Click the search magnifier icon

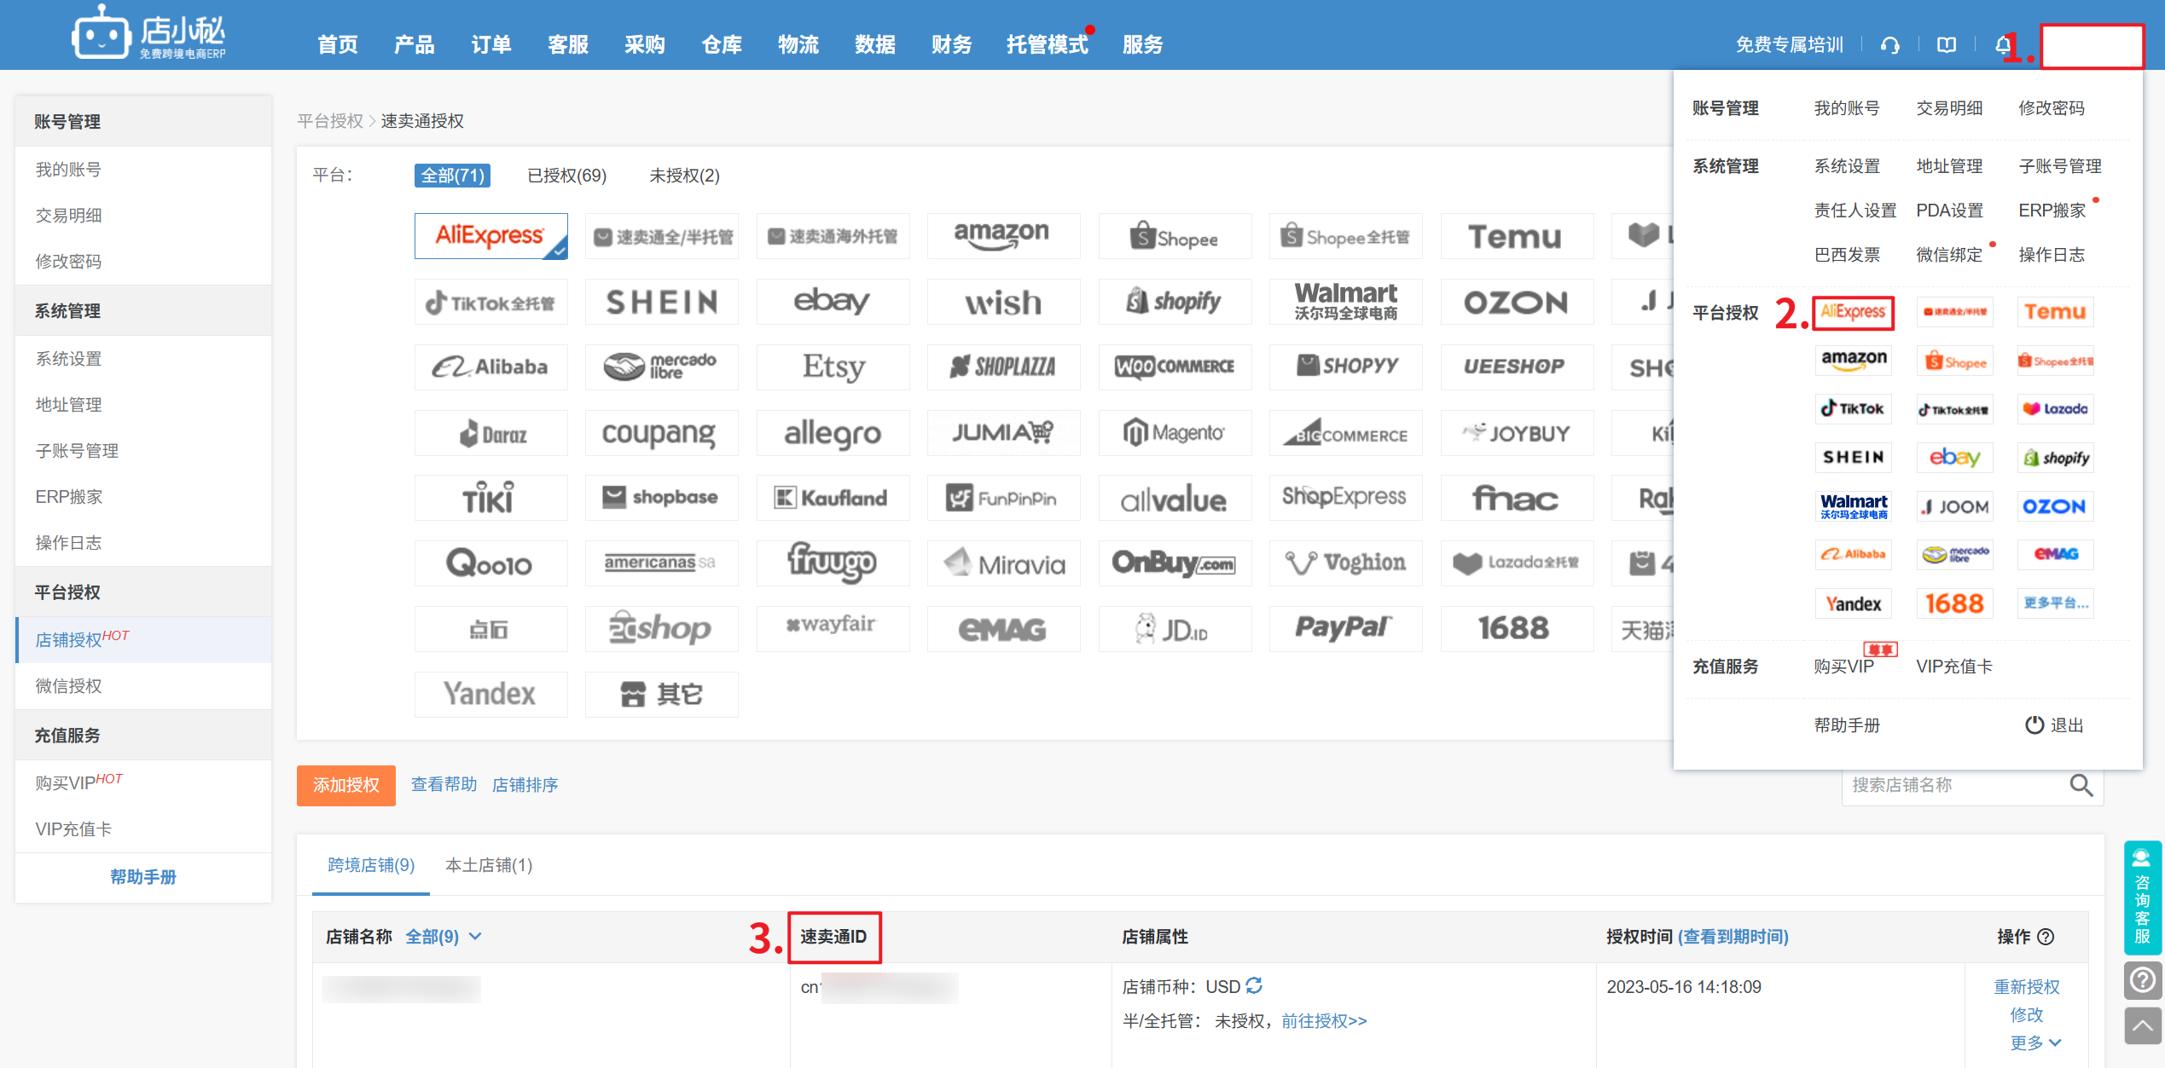2081,785
